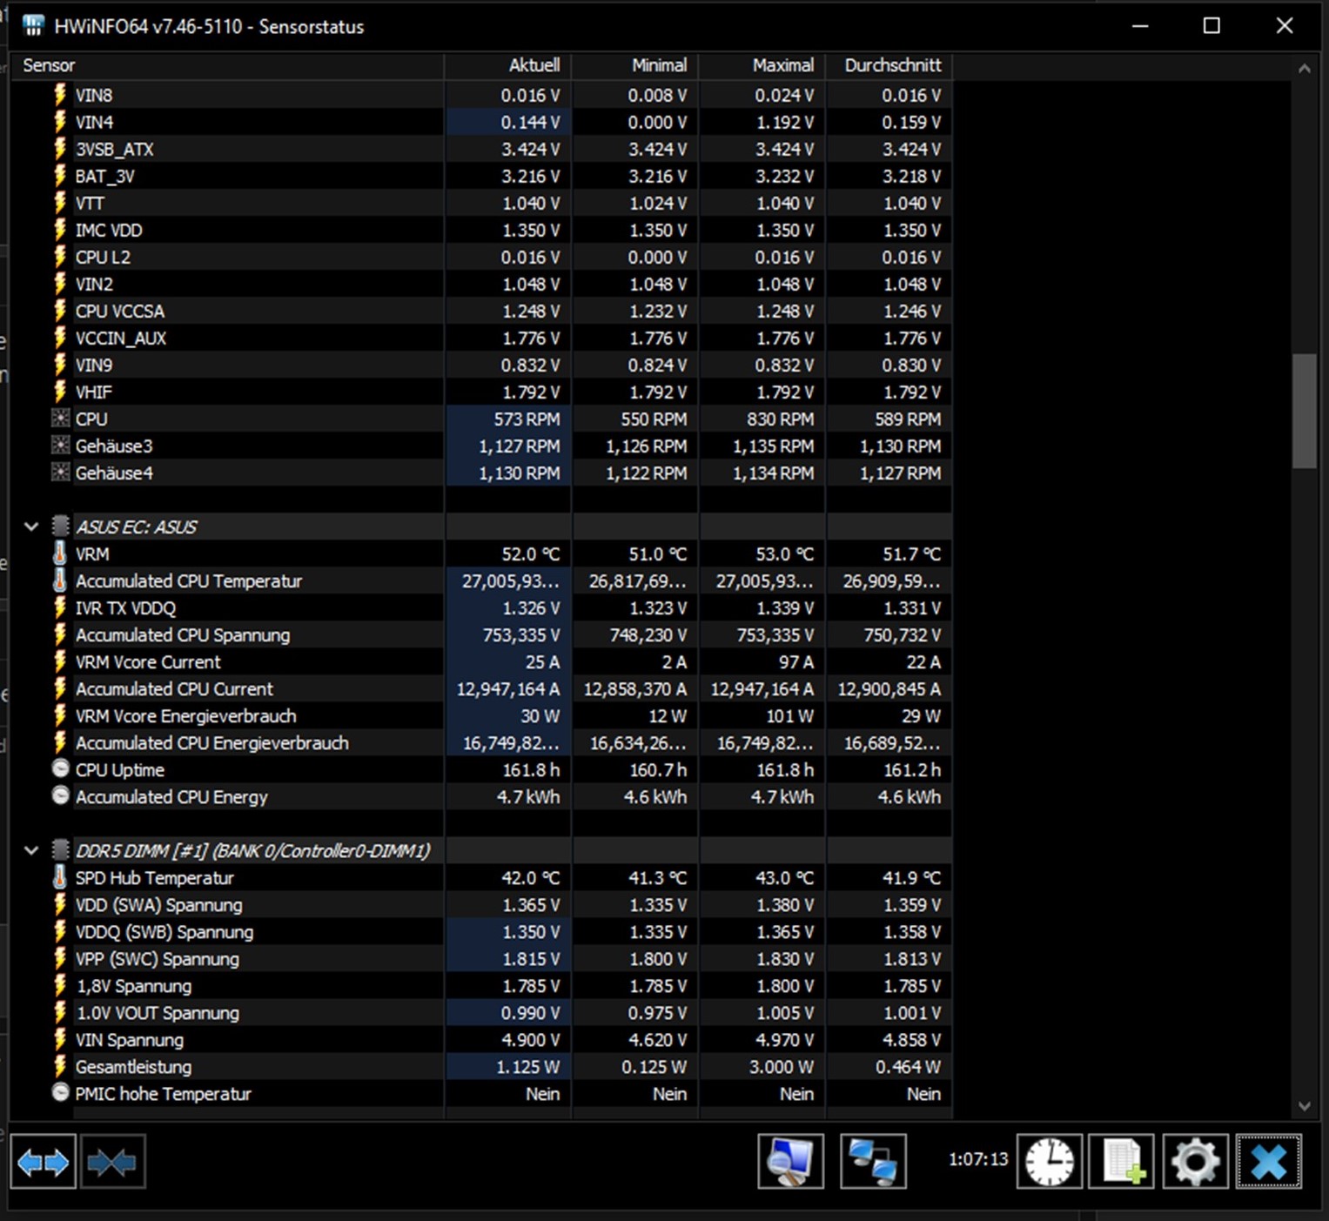Click the CPU fan sensor icon
Image resolution: width=1329 pixels, height=1221 pixels.
[60, 419]
